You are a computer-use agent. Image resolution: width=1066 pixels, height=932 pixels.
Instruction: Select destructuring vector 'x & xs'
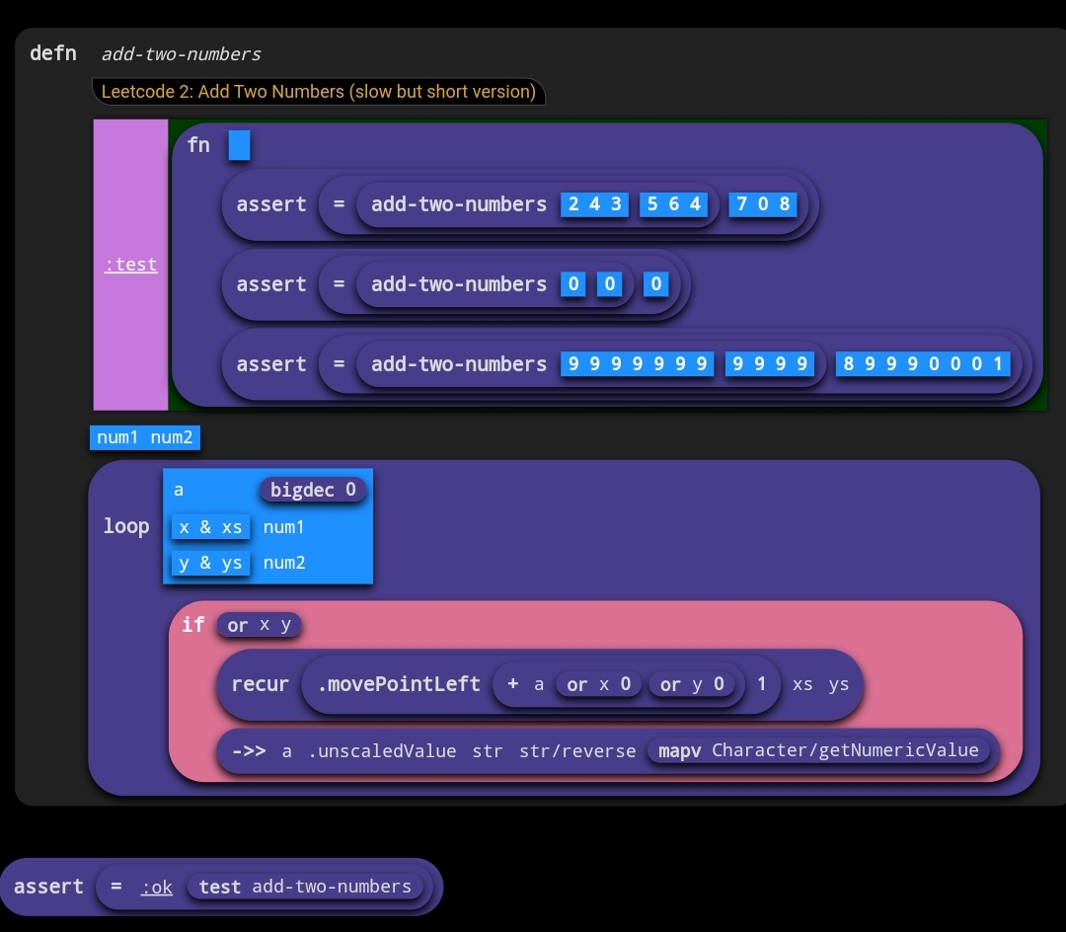tap(211, 527)
